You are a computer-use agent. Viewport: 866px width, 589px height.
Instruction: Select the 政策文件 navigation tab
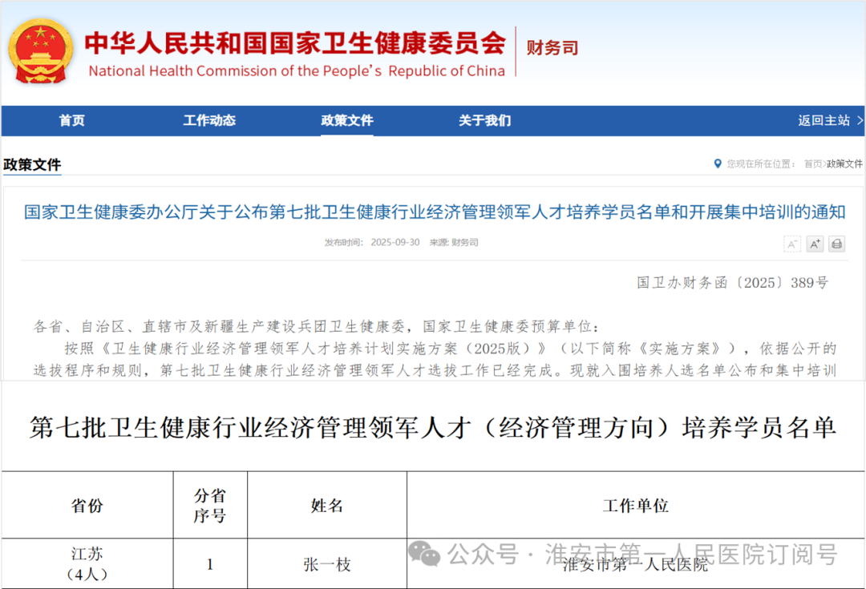coord(347,120)
